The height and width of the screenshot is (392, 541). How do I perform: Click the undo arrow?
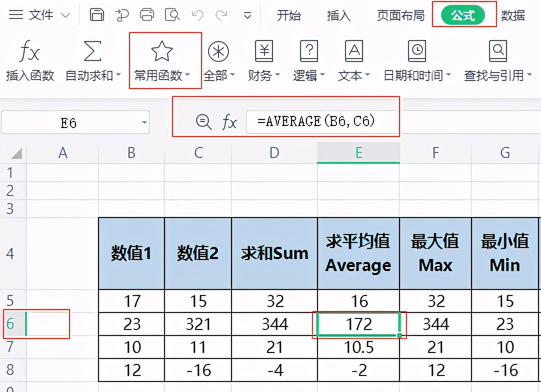point(197,15)
